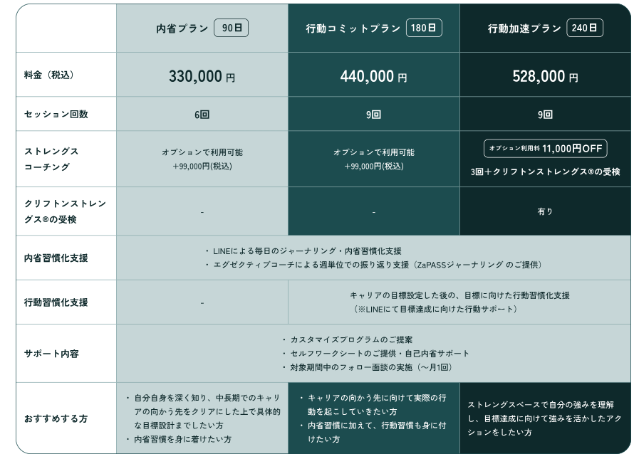The height and width of the screenshot is (459, 634).
Task: Click the 内省習慣化支援 row label
Action: 56,258
